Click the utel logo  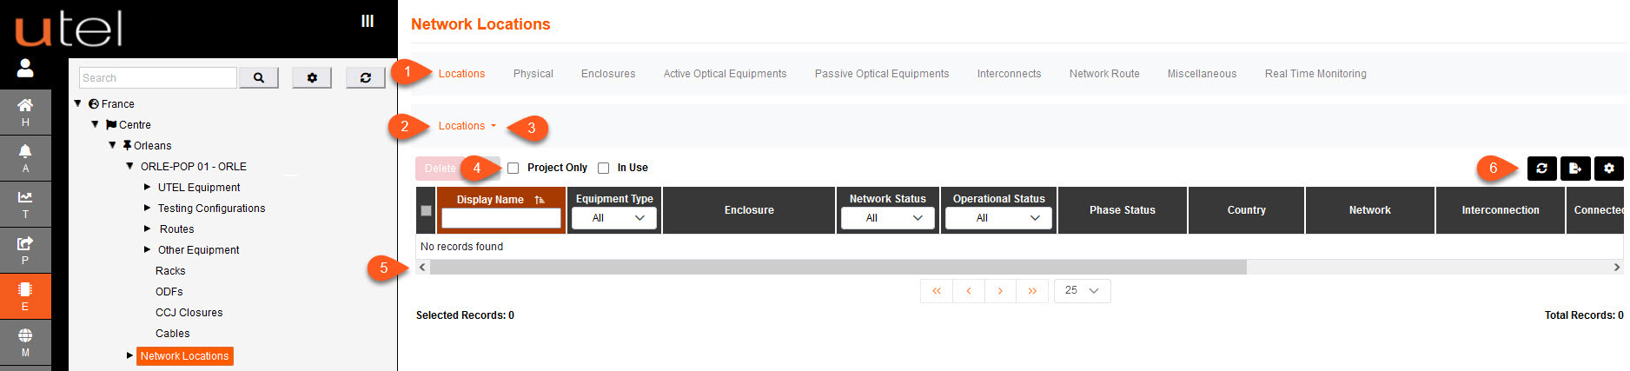pyautogui.click(x=69, y=29)
